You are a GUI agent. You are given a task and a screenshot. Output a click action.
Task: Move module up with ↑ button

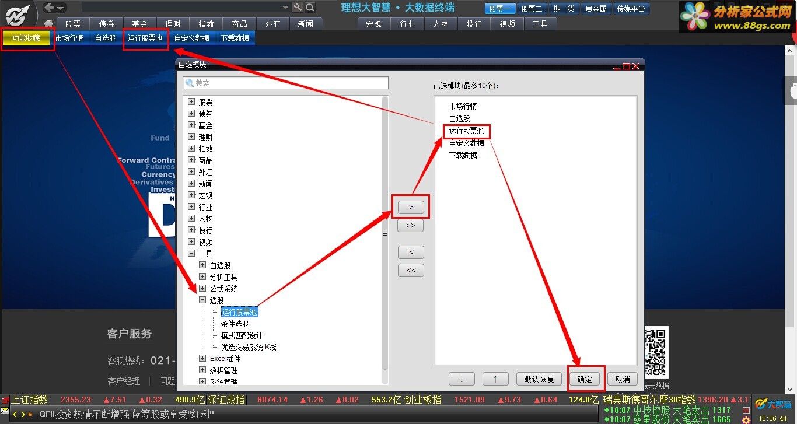pos(496,379)
